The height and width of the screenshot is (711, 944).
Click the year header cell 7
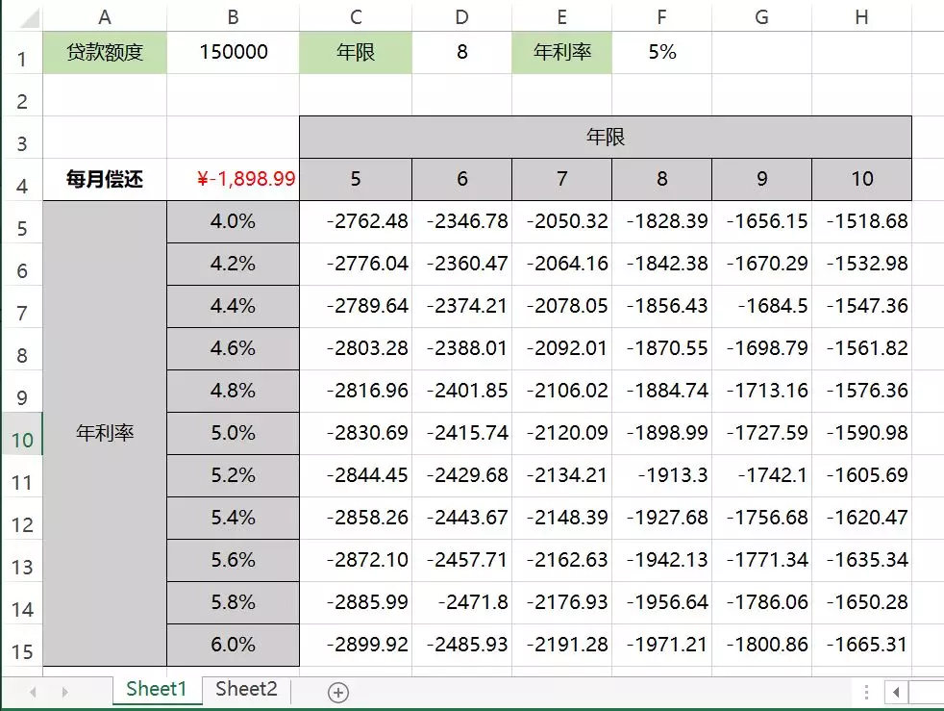click(561, 180)
